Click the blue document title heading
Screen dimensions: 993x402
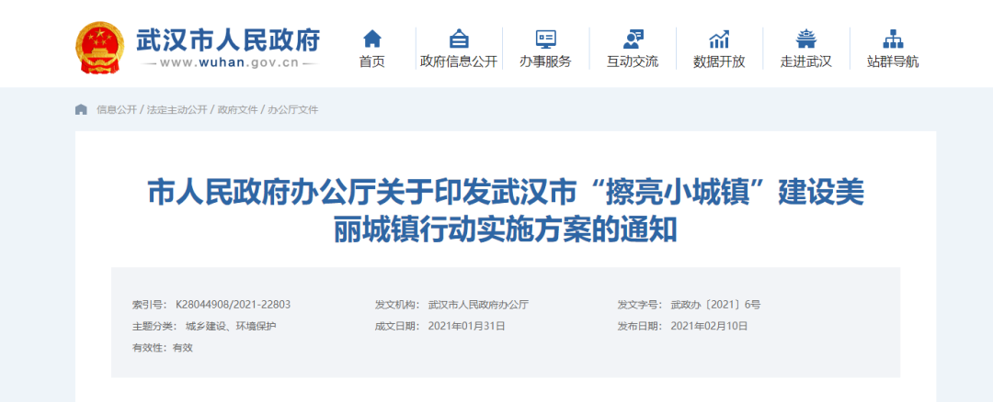click(x=505, y=211)
